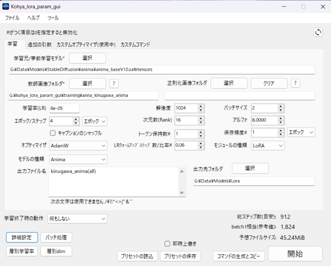Click the refresh icon at top right
Screen dimensions: 331x266
(318, 32)
